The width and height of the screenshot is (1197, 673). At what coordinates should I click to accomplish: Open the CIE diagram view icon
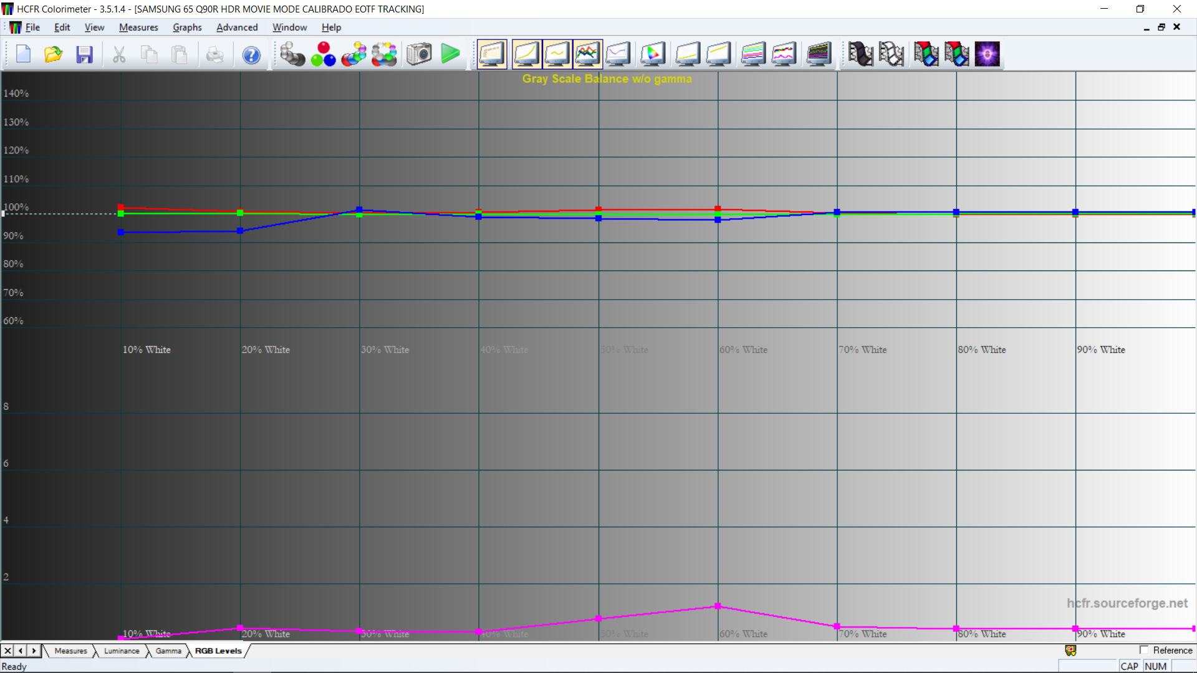point(652,54)
